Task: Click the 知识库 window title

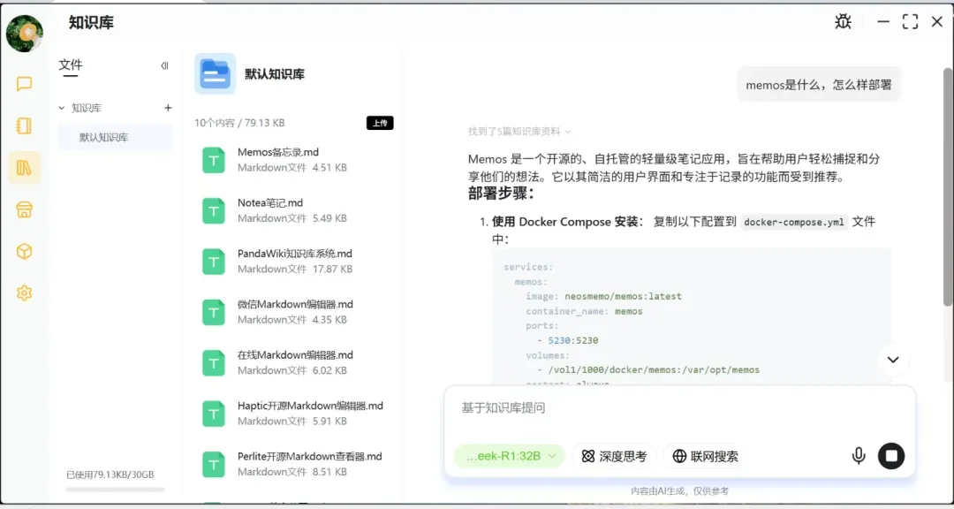Action: (x=91, y=22)
